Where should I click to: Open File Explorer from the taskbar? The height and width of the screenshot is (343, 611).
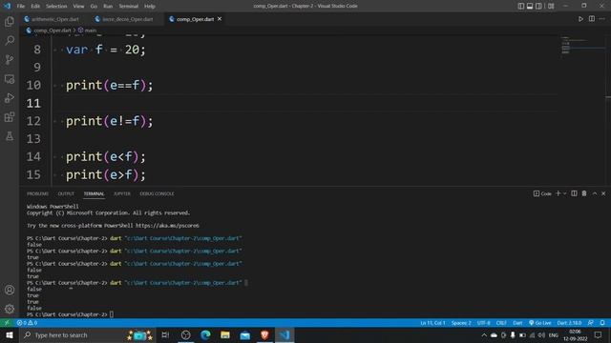(225, 334)
